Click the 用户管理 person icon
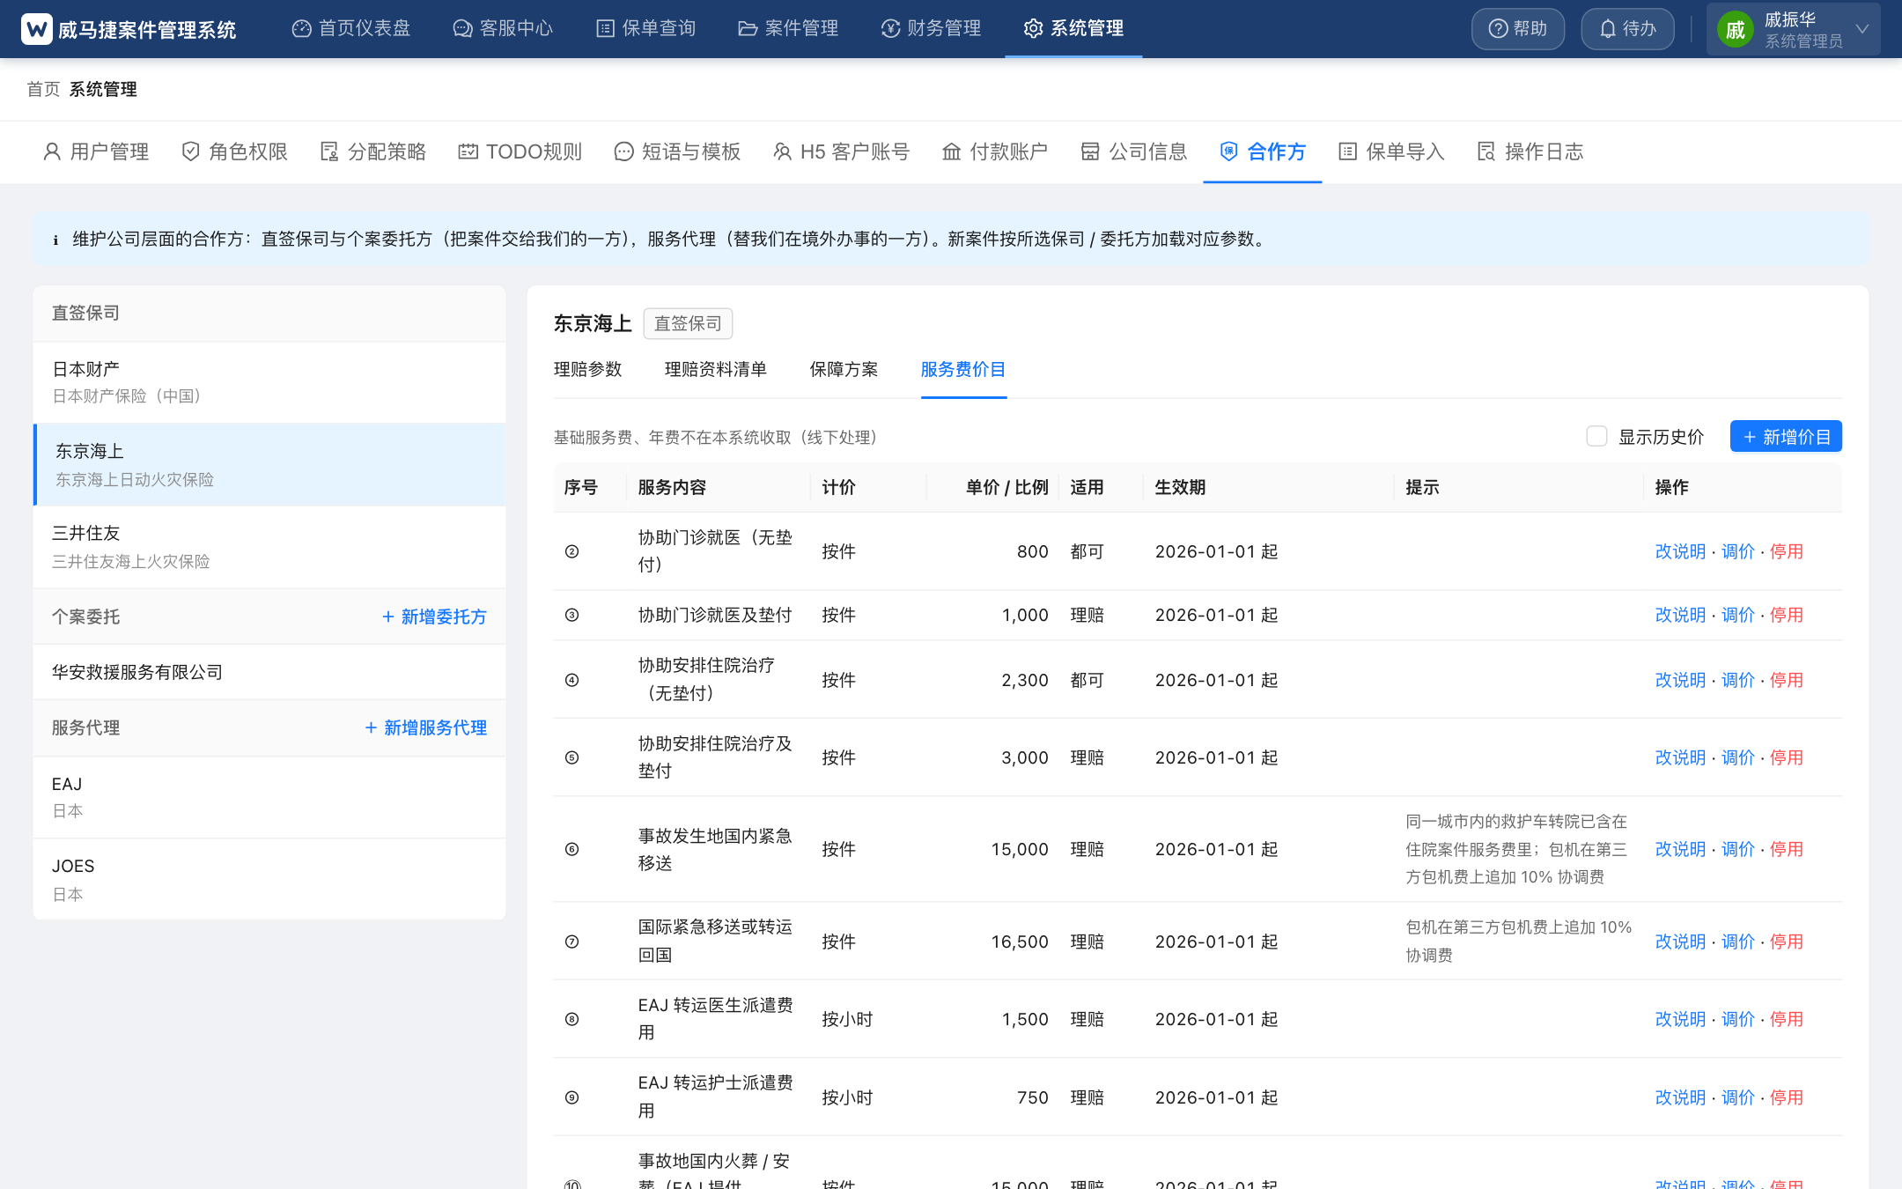 (52, 151)
